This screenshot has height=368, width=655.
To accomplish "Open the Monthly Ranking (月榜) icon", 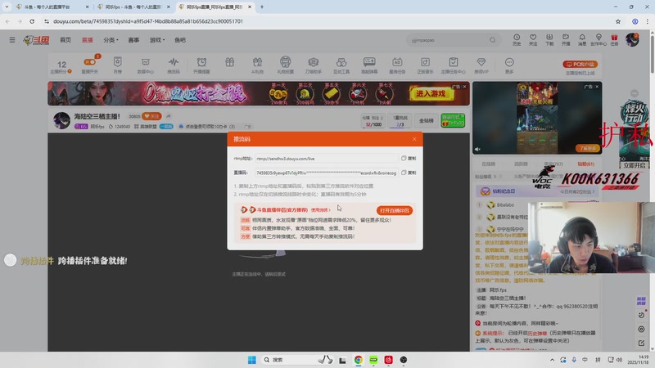I will 117,65.
